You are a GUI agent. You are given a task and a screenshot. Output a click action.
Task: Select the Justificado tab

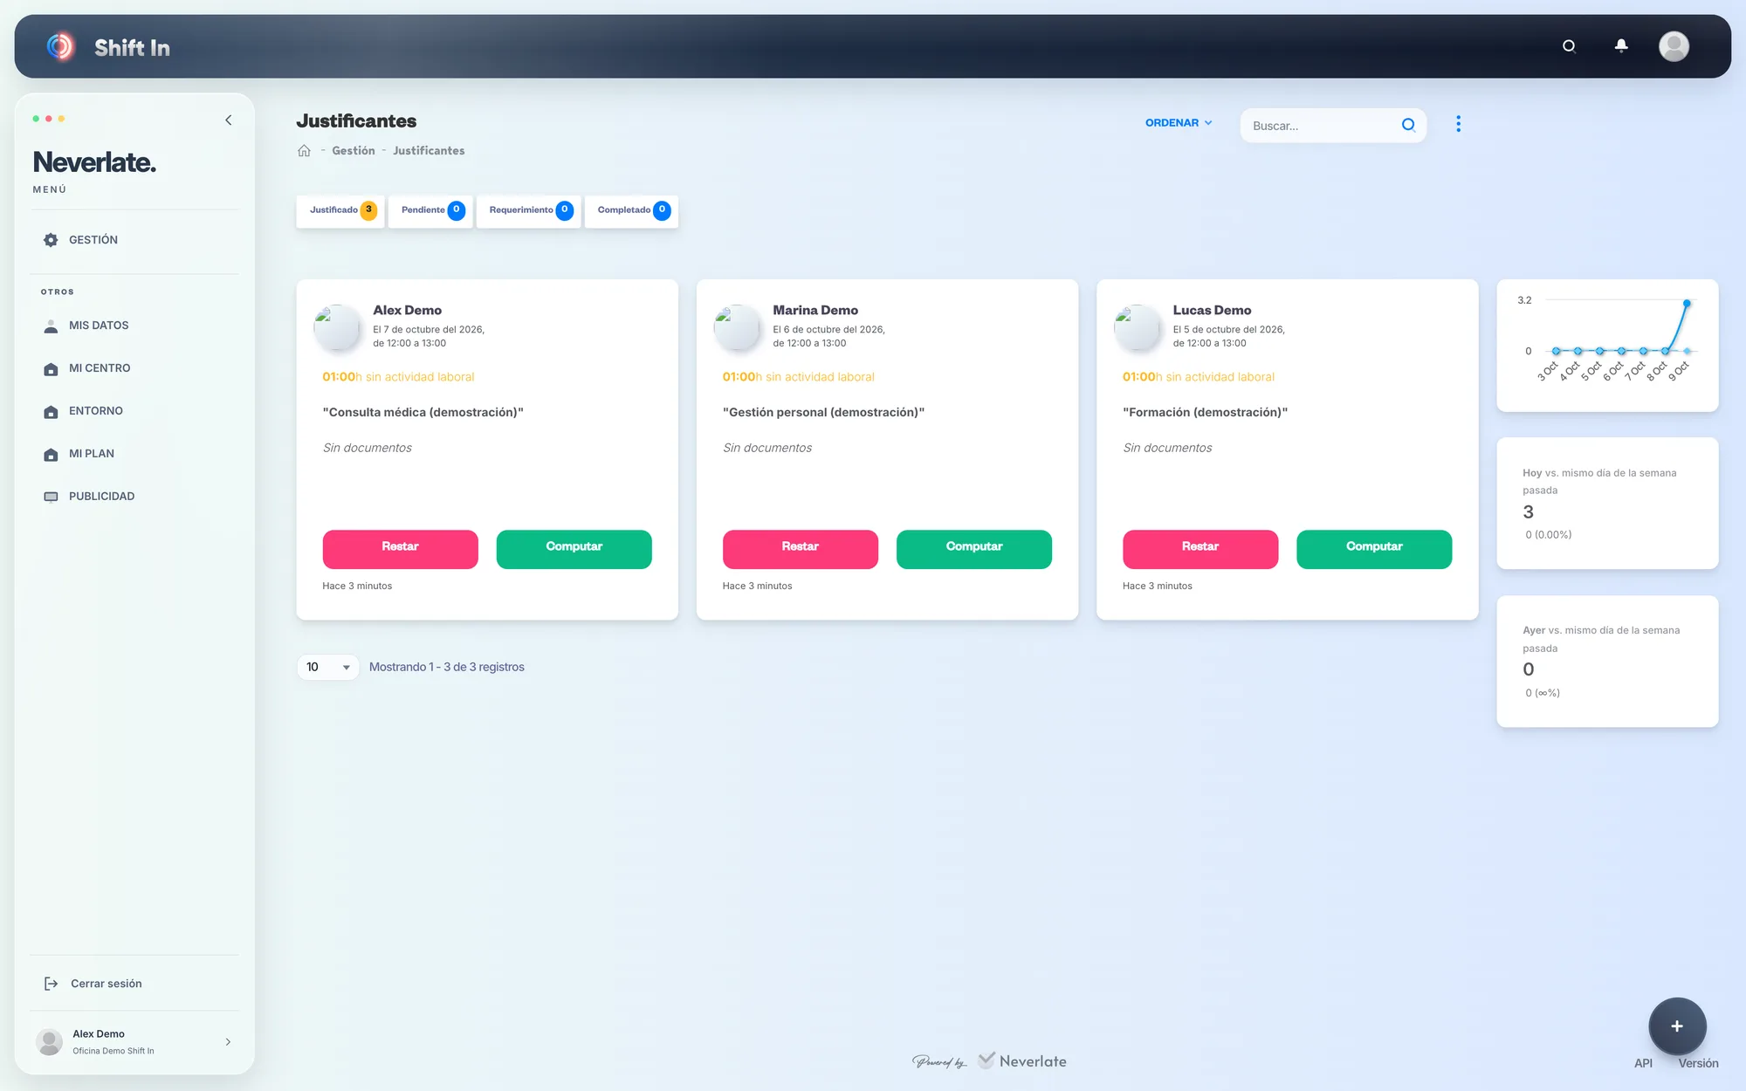pos(340,210)
